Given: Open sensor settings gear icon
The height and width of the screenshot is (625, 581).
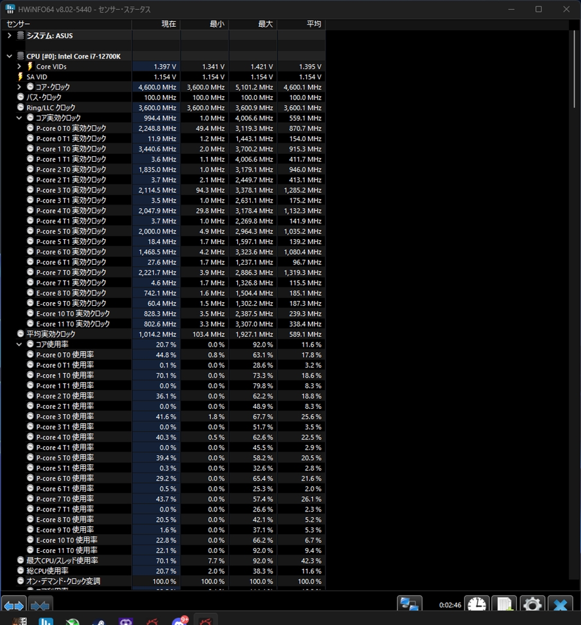Looking at the screenshot, I should [x=532, y=604].
